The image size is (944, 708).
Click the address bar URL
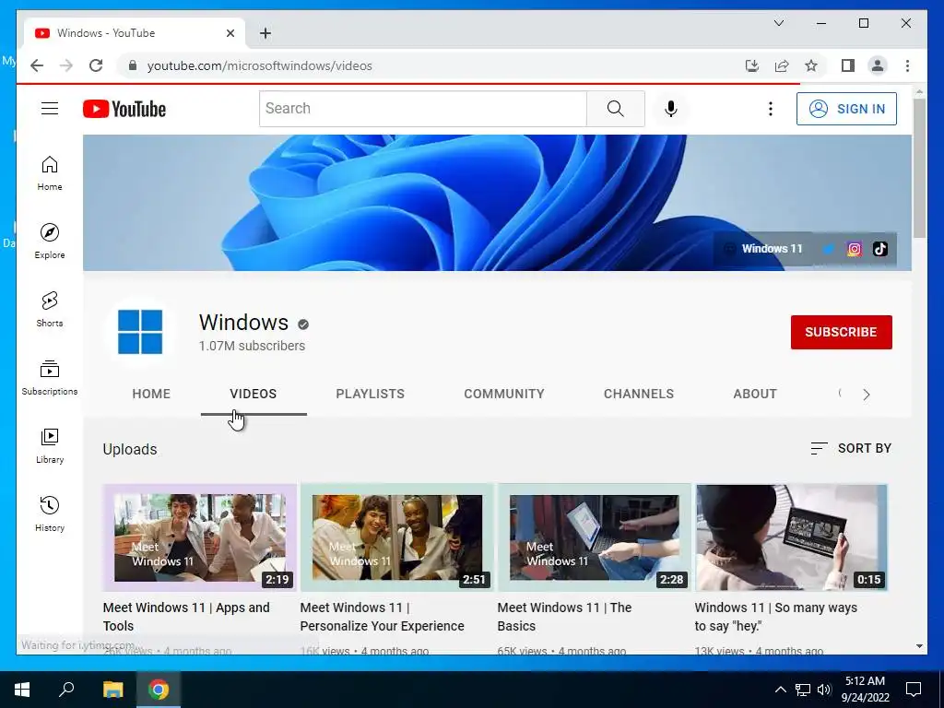click(x=259, y=65)
